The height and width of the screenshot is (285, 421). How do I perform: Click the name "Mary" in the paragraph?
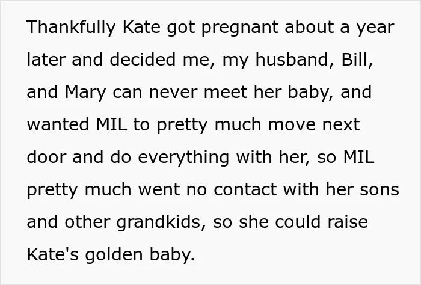click(85, 93)
